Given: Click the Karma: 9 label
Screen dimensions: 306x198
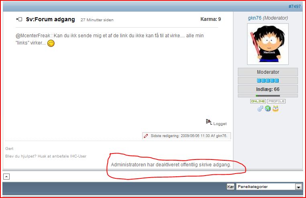Looking at the screenshot, I should tap(210, 19).
